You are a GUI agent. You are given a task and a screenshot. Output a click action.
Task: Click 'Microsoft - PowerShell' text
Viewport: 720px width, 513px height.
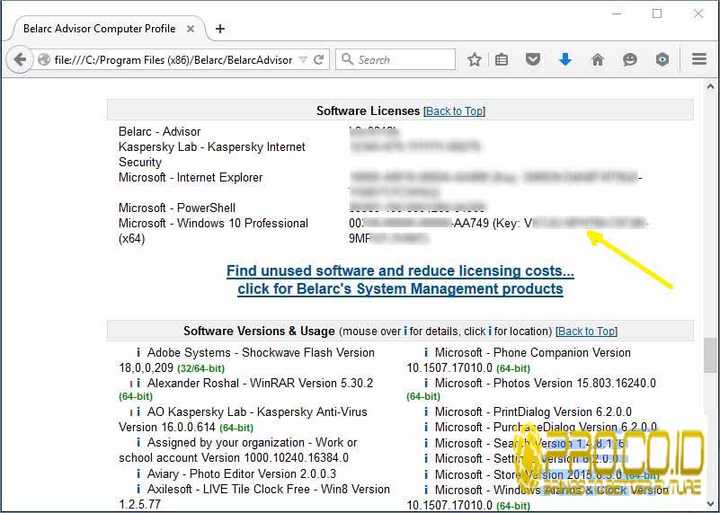click(177, 208)
